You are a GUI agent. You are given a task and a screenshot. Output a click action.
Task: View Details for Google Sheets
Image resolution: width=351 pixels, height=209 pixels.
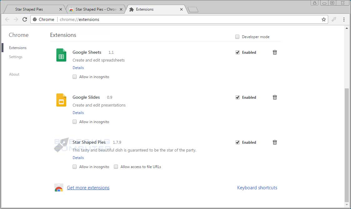(78, 67)
